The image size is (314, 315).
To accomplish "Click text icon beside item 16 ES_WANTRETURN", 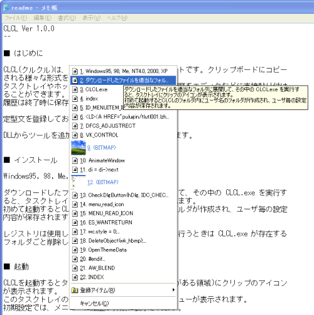I will 75,223.
